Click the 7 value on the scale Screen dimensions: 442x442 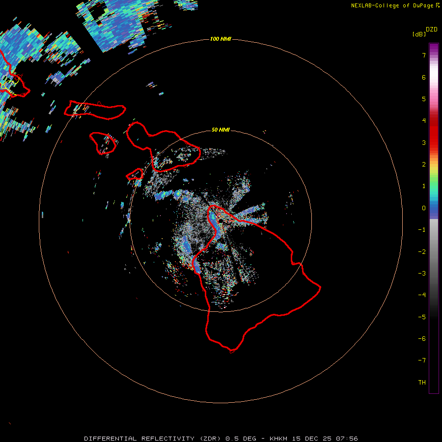tap(424, 55)
